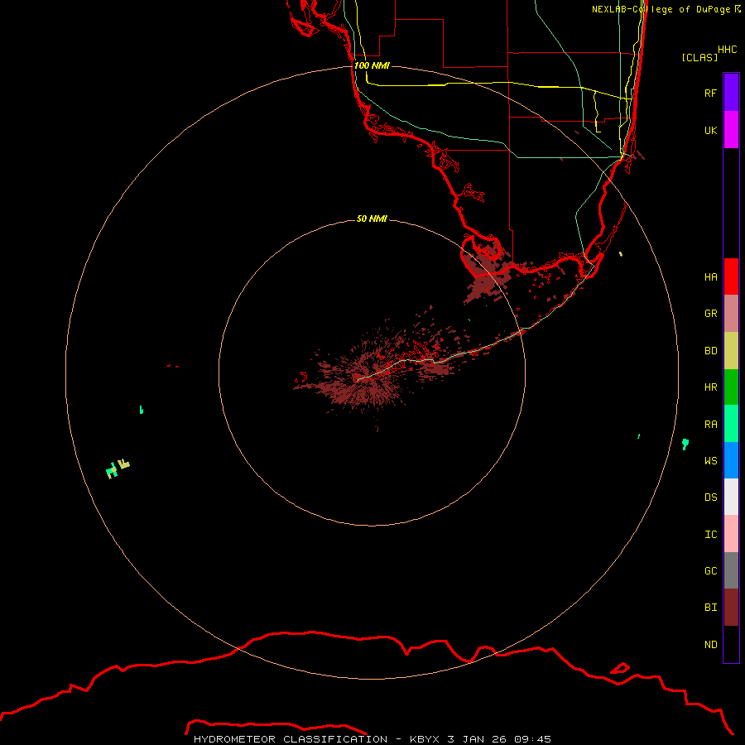Pick the RA light-green legend swatch

click(x=731, y=424)
